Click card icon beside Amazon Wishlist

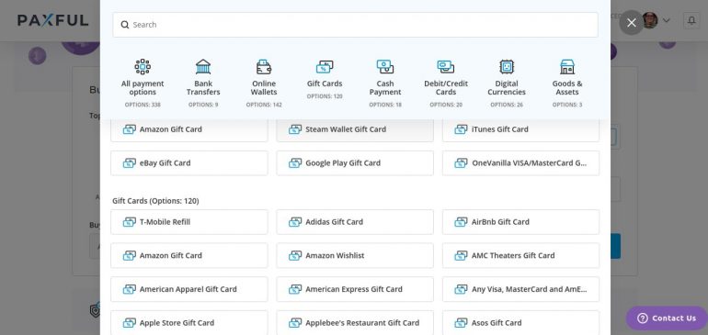(295, 256)
